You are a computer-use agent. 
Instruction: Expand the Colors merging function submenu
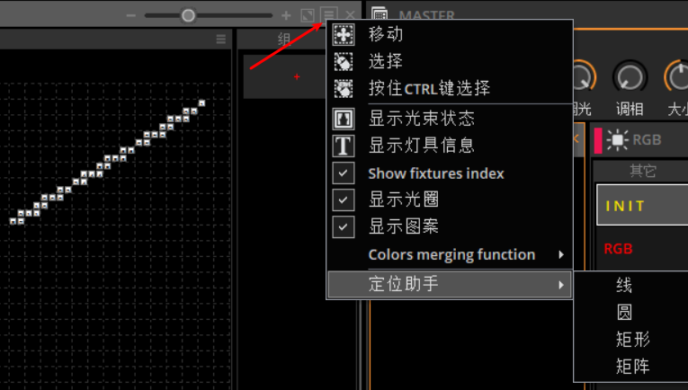561,255
